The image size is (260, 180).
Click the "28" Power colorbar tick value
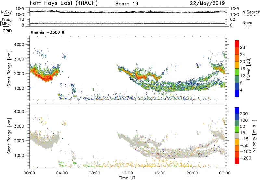tap(242, 47)
